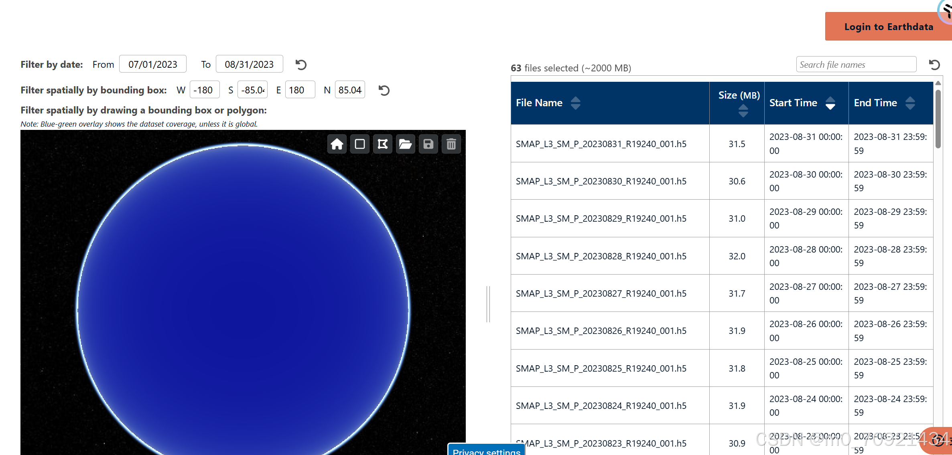Viewport: 952px width, 455px height.
Task: Select the draw bounding box tool
Action: [x=360, y=144]
